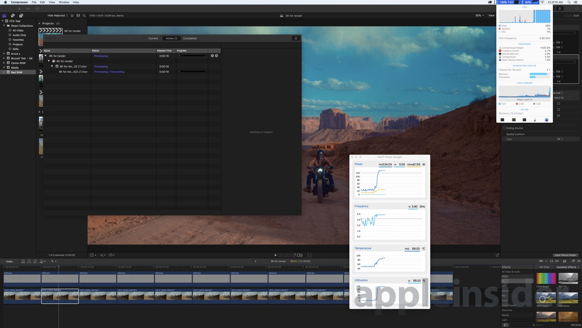The height and width of the screenshot is (328, 582).
Task: Click the keyword key toolbar icon
Action: click(x=28, y=8)
